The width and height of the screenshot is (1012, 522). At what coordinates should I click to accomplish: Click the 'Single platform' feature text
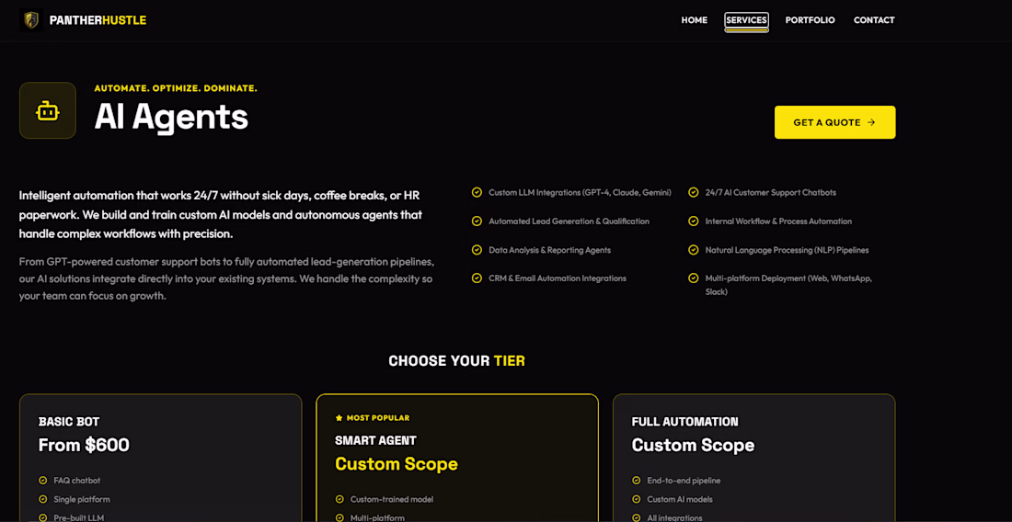[82, 499]
